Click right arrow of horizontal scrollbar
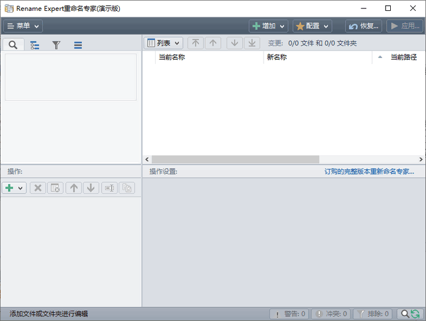 (x=421, y=159)
